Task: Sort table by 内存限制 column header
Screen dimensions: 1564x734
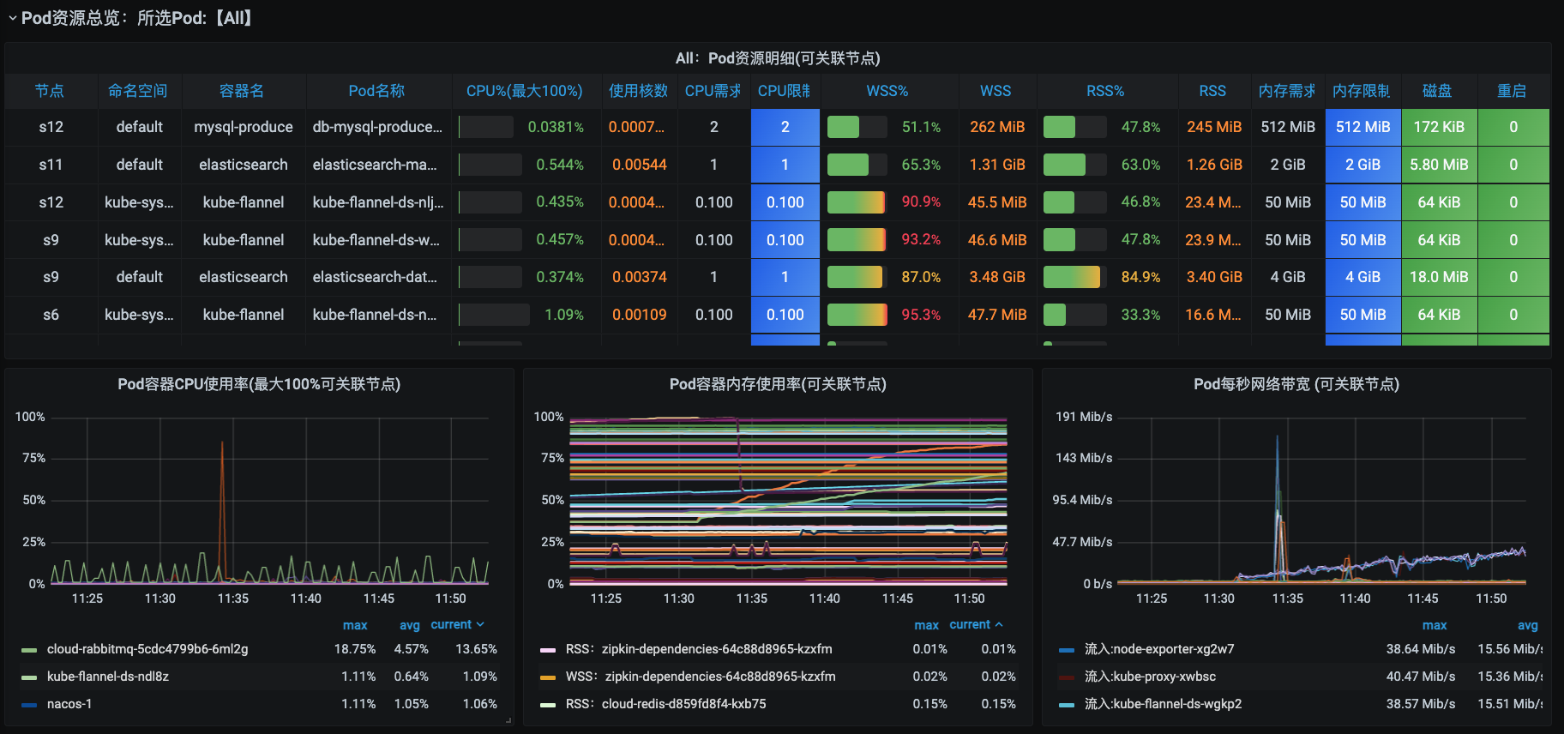Action: tap(1362, 91)
